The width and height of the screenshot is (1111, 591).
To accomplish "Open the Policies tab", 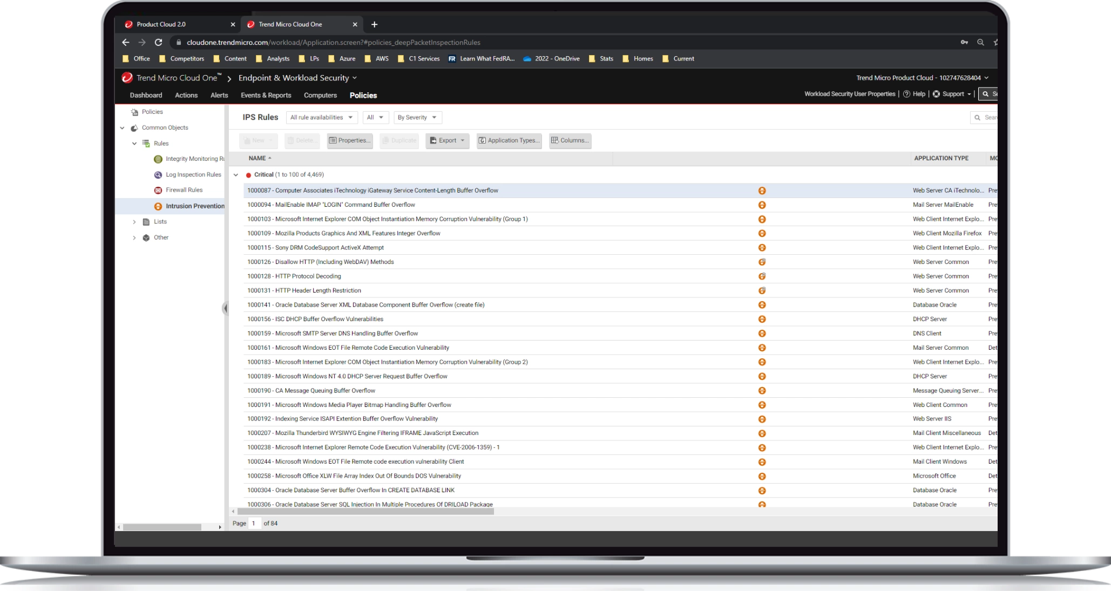I will [x=363, y=95].
